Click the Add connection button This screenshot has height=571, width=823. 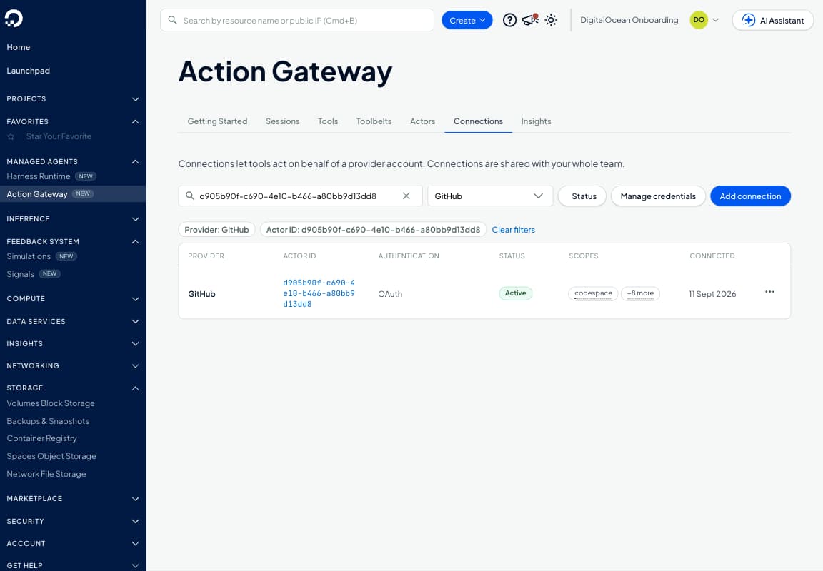(x=750, y=196)
